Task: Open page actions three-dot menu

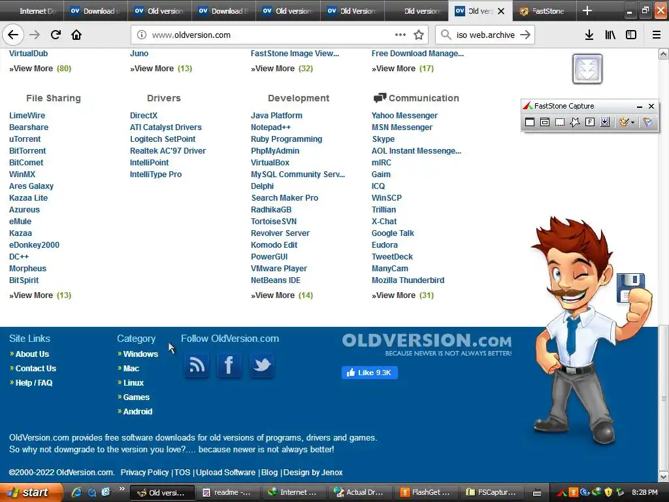Action: pyautogui.click(x=400, y=35)
